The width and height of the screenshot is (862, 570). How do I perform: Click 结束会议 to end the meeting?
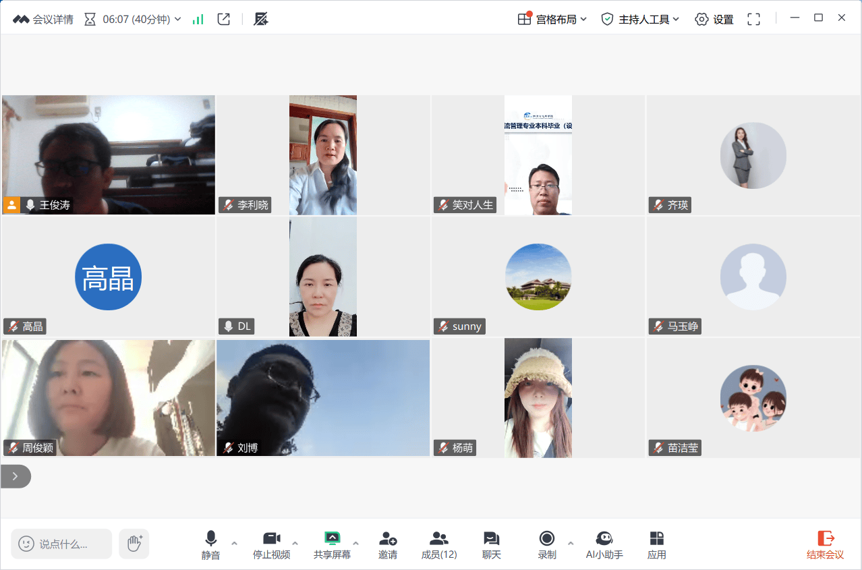click(x=825, y=545)
